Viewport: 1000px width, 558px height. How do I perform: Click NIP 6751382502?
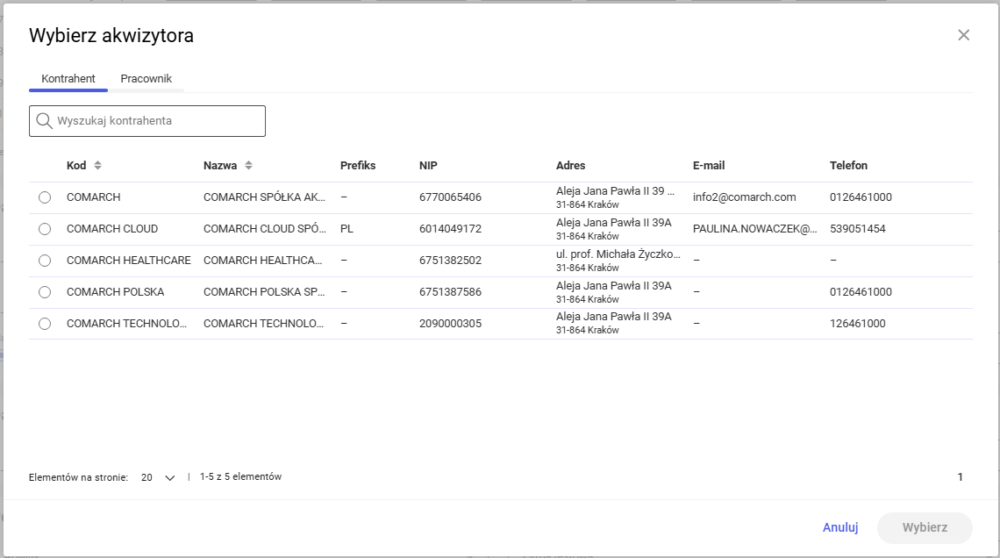450,261
